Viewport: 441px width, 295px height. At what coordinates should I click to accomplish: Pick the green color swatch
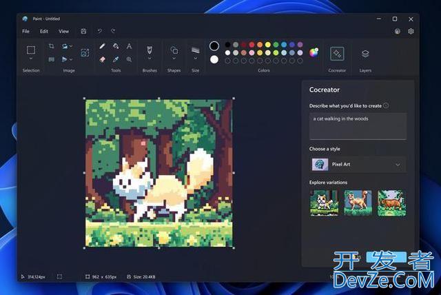(276, 44)
